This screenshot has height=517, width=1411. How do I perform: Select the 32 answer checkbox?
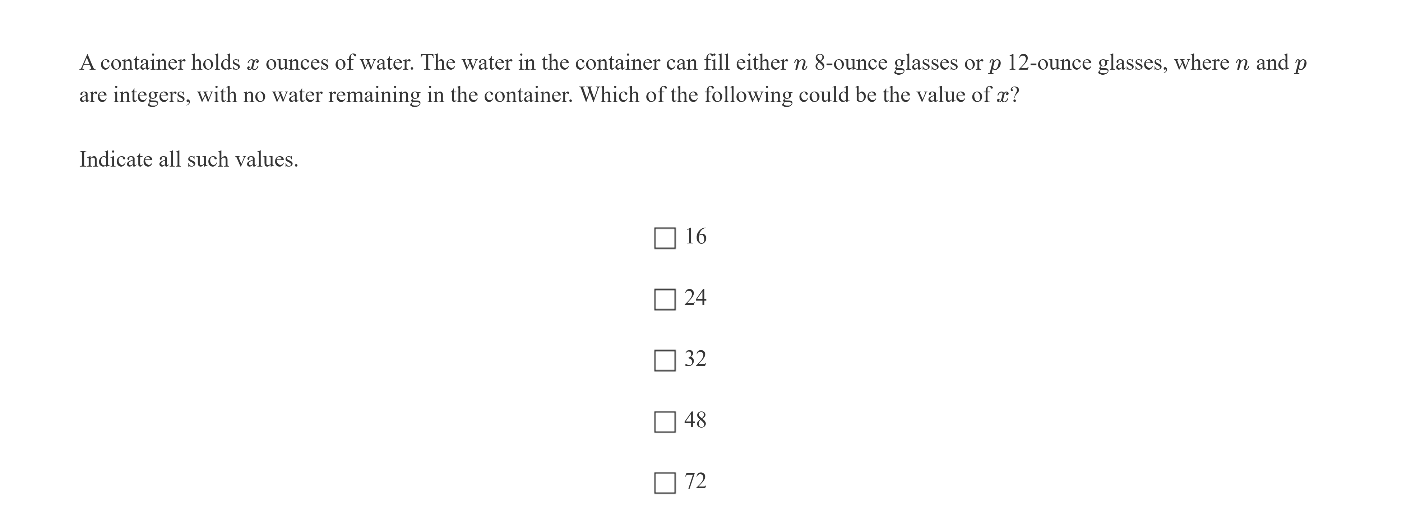[x=665, y=360]
